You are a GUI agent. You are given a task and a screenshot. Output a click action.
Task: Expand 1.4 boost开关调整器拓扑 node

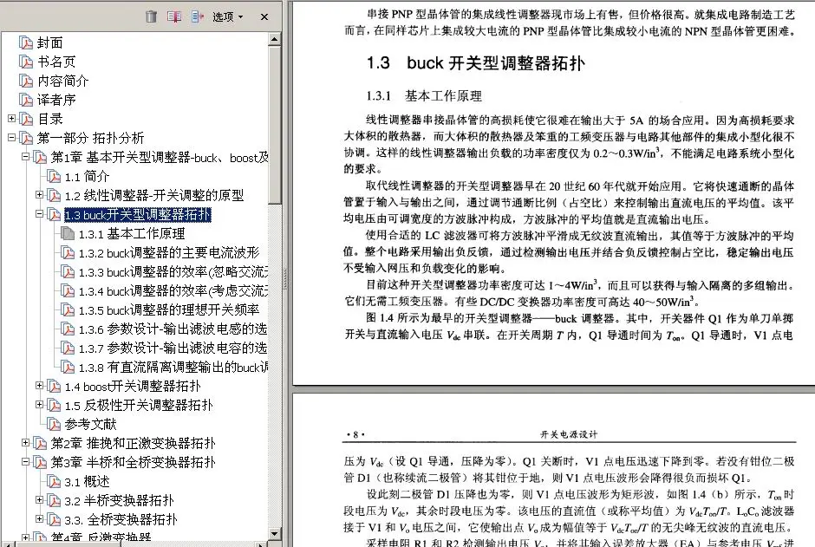(40, 386)
